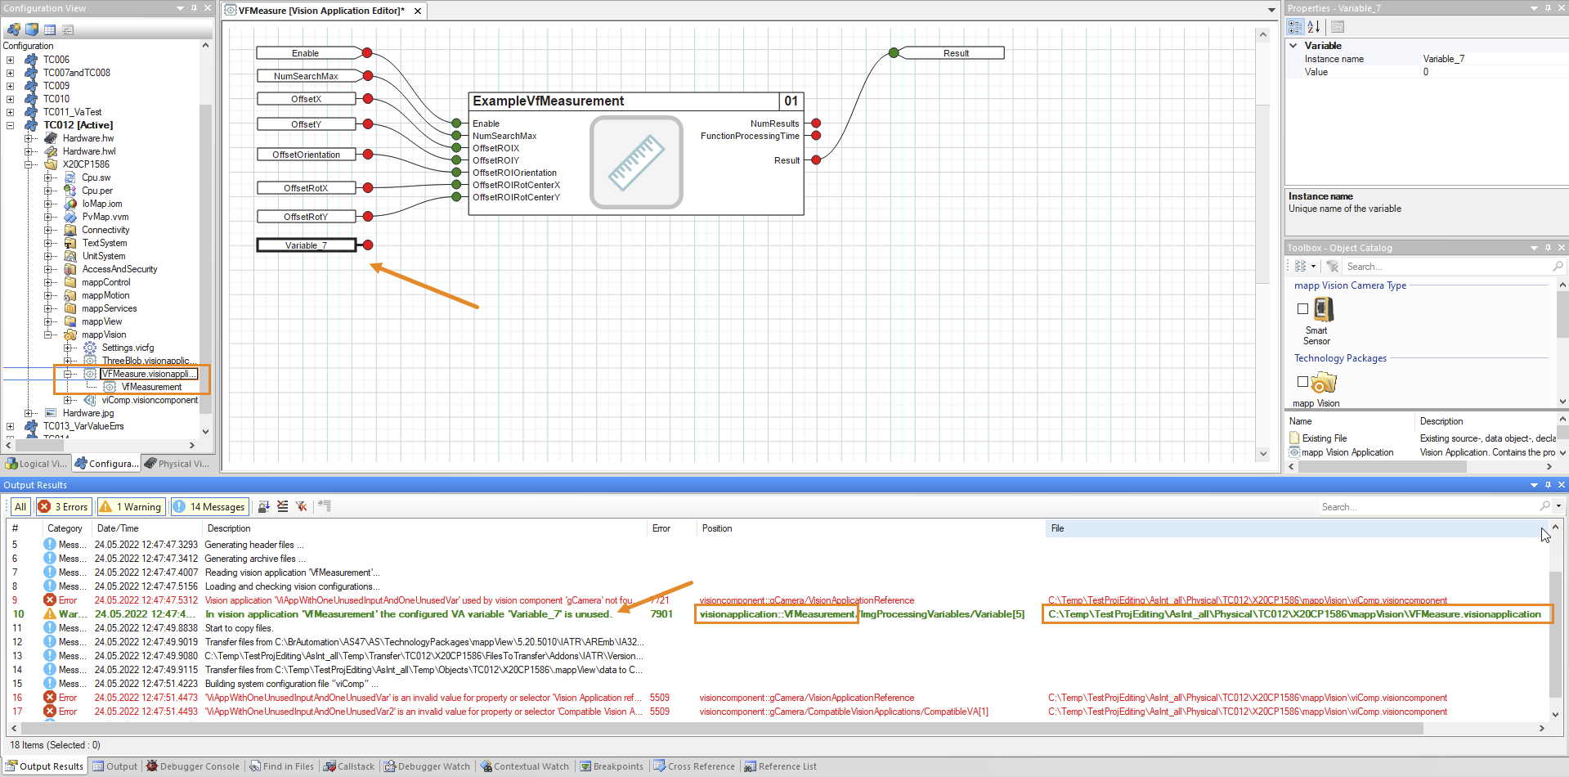Image resolution: width=1569 pixels, height=777 pixels.
Task: Select VfMeasurement in the tree
Action: (x=151, y=387)
